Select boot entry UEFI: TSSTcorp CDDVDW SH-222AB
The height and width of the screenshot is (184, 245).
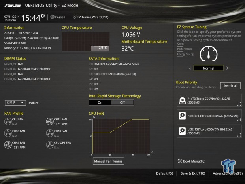coord(209,131)
